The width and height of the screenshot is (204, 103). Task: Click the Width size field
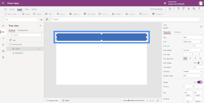coord(188,93)
